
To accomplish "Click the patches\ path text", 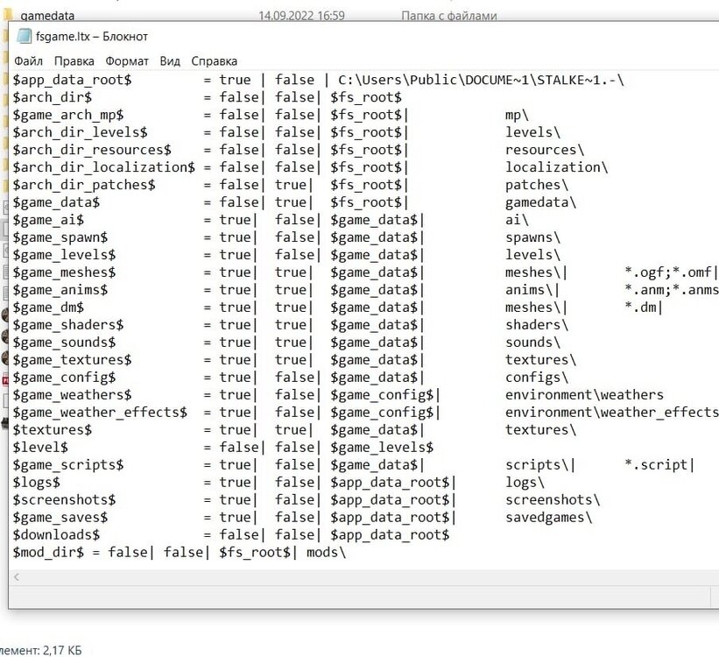I will (x=537, y=185).
